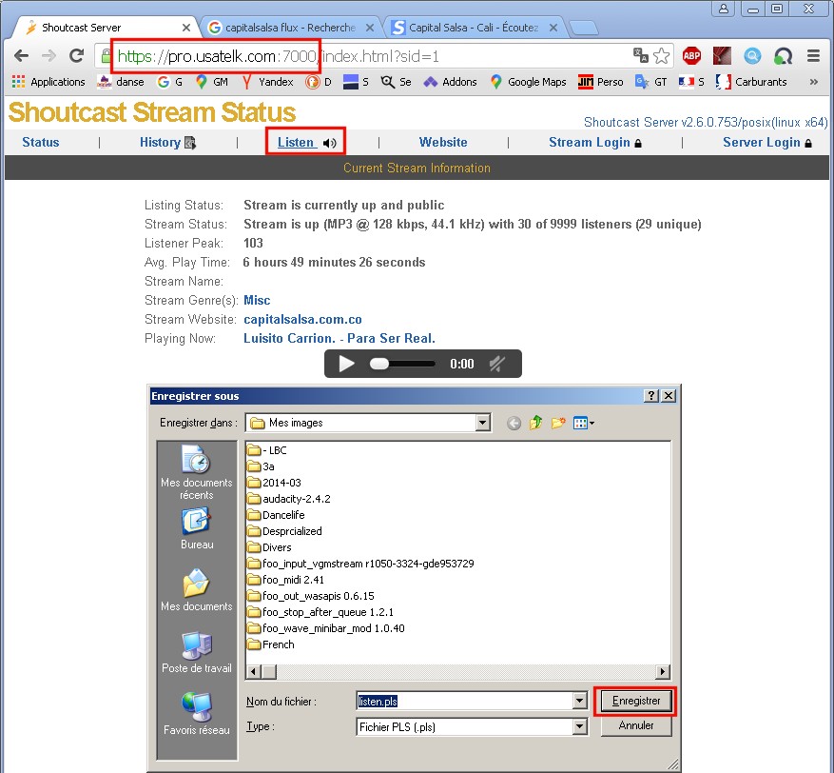The image size is (834, 773).
Task: Mute the audio player volume icon
Action: [496, 364]
